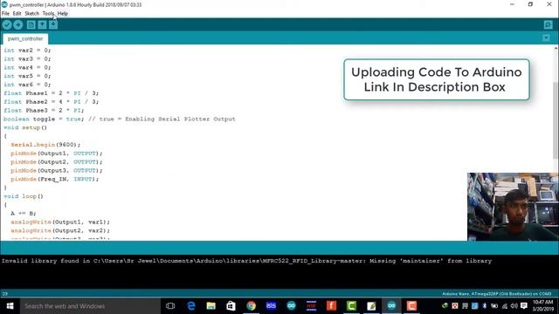Viewport: 559px width, 314px height.
Task: Click the Windows Start button
Action: pos(10,306)
